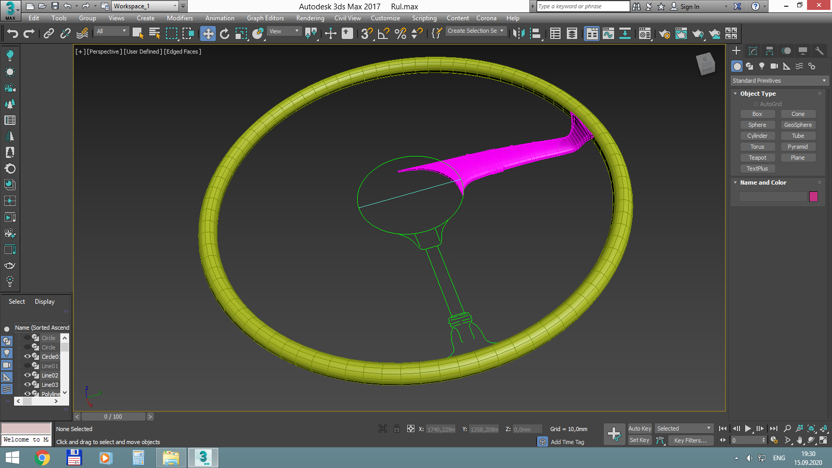Click the Teapot primitive button
Image resolution: width=832 pixels, height=468 pixels.
coord(757,158)
